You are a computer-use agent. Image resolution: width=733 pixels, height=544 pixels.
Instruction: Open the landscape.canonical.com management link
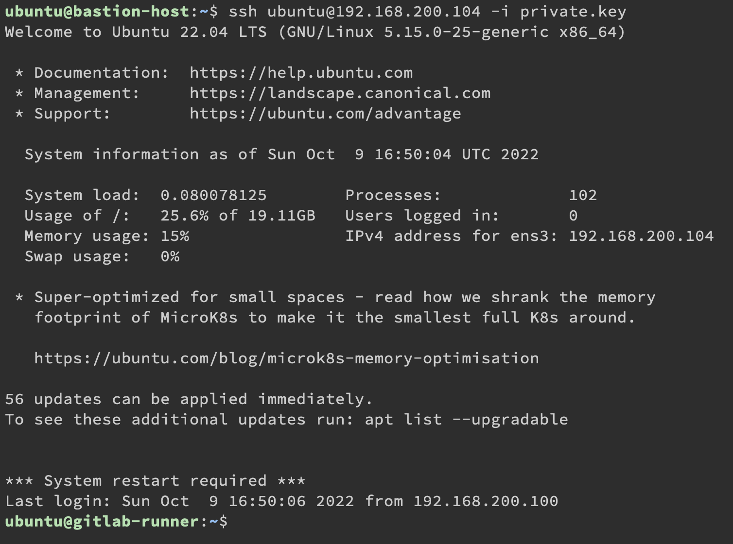click(340, 93)
